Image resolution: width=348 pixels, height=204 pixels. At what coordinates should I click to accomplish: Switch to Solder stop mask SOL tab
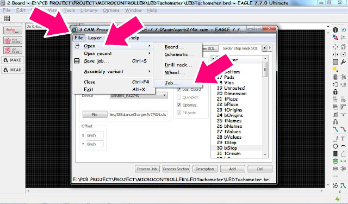(x=240, y=48)
